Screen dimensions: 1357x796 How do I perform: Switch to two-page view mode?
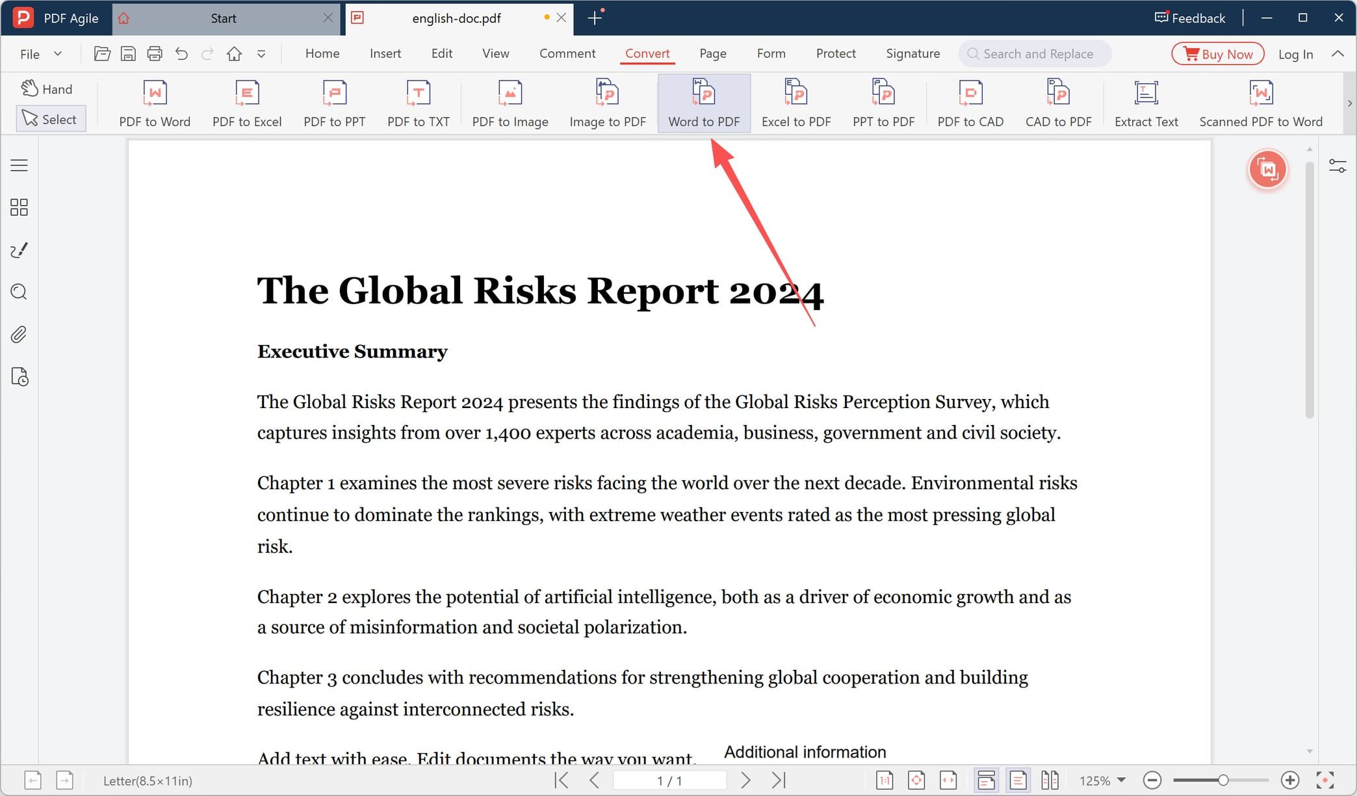coord(1050,780)
